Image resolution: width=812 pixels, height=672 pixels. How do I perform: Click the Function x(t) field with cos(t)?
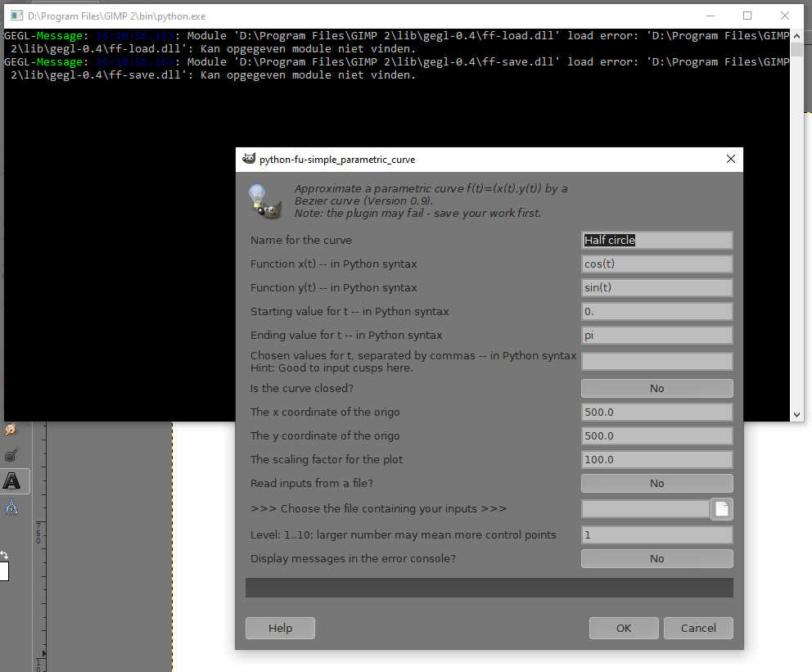656,264
